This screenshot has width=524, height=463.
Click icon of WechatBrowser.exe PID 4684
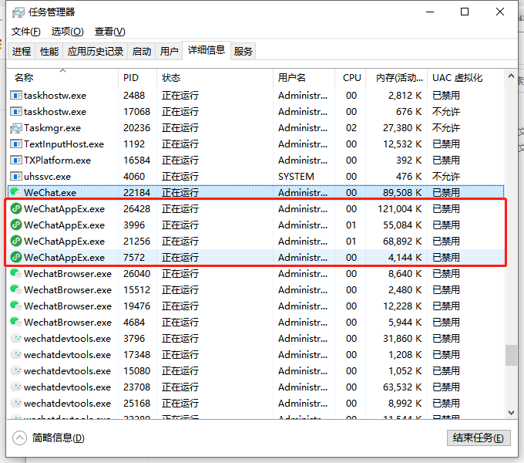(x=15, y=322)
